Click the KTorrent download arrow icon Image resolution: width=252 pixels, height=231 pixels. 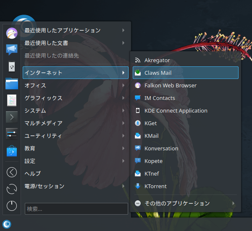tap(138, 186)
